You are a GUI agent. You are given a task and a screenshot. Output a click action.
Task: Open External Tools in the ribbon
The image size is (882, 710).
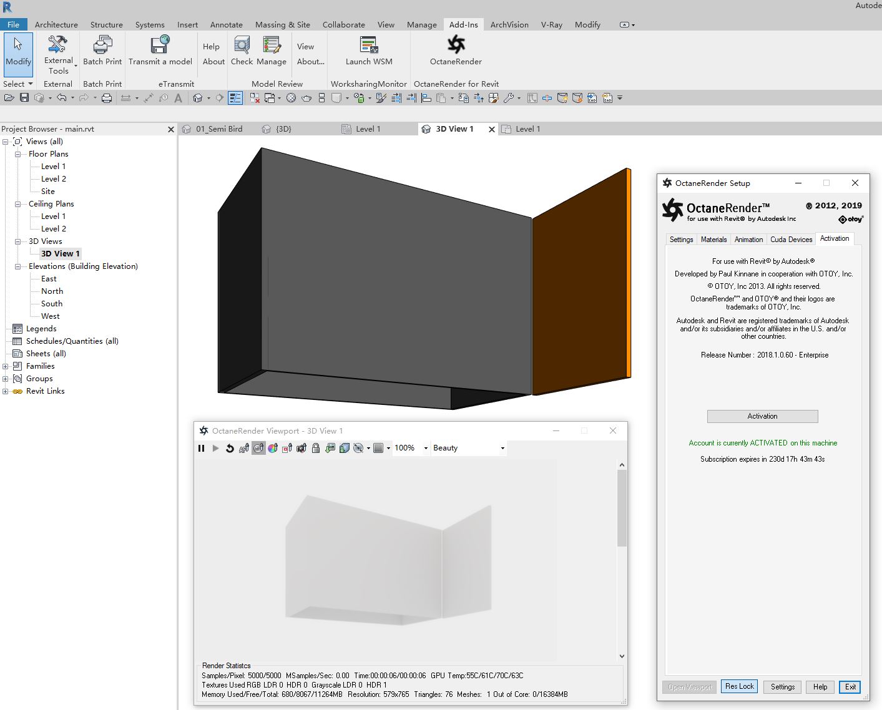click(x=59, y=55)
